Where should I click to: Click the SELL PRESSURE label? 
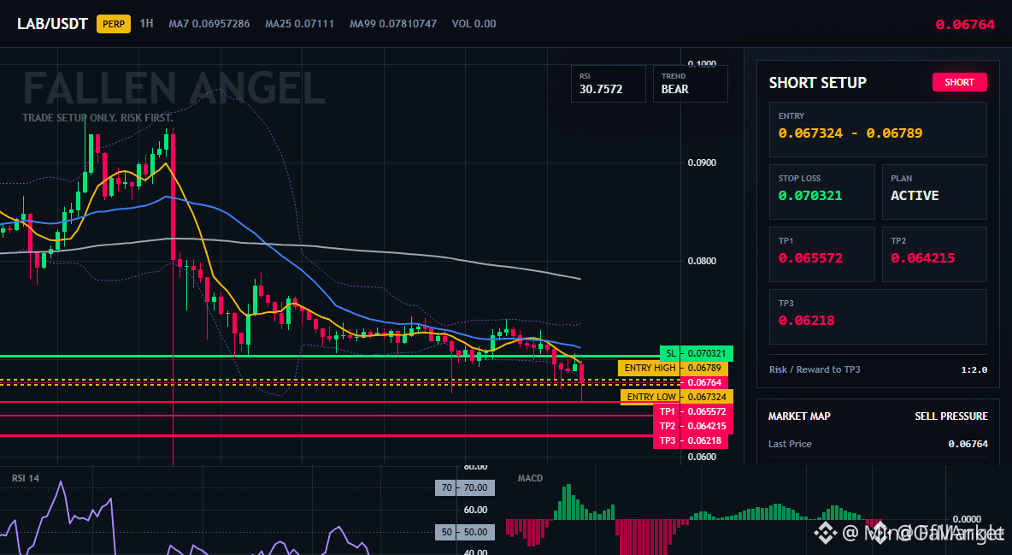point(950,416)
